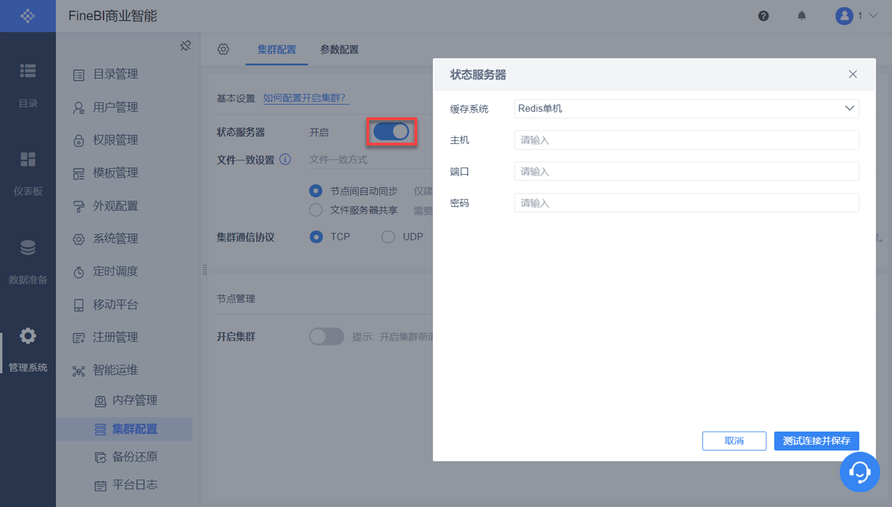Collapse the 智能运维 menu group
Screen dimensions: 892x507
pyautogui.click(x=115, y=370)
